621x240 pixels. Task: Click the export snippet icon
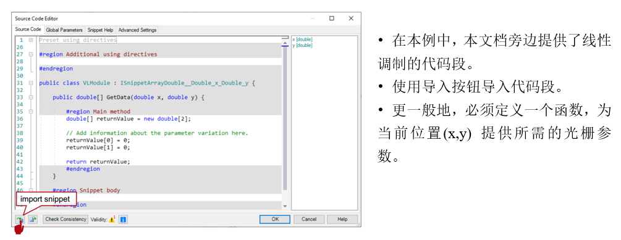33,220
